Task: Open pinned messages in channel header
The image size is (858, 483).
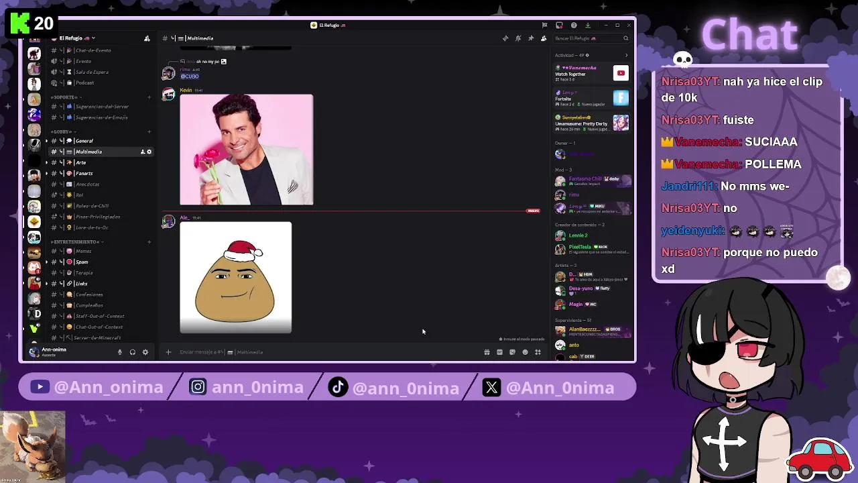Action: click(531, 38)
